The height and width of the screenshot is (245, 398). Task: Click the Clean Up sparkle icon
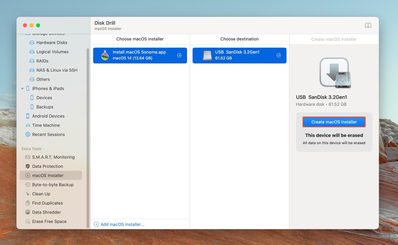28,194
